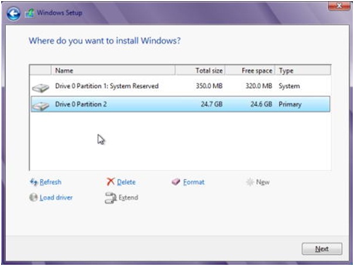Select Drive 0 Partition 1: System Reserved
The image size is (354, 266).
pyautogui.click(x=181, y=86)
